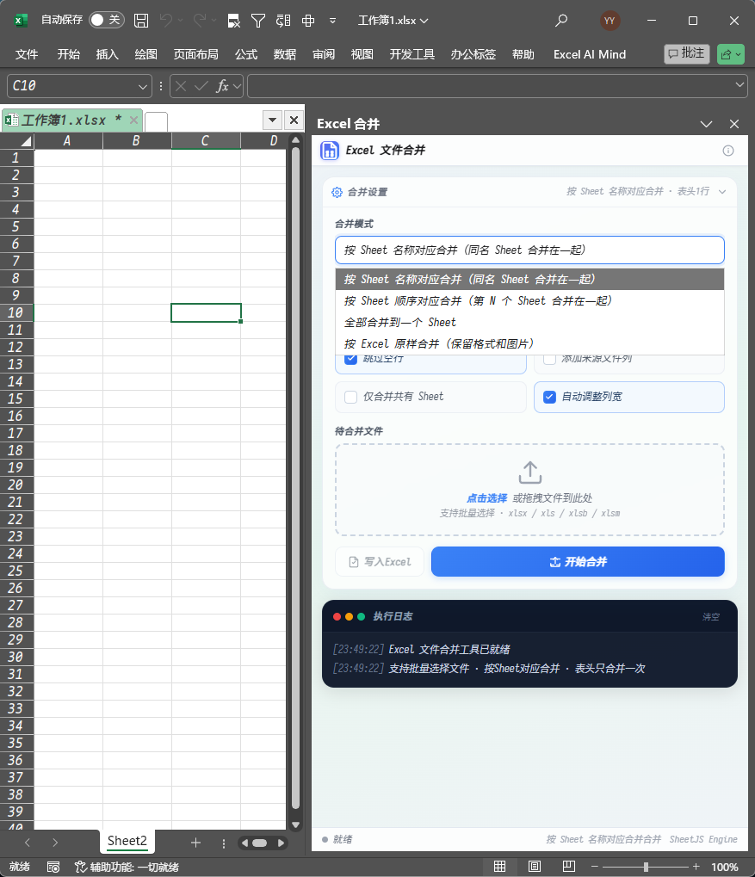The image size is (755, 877).
Task: Close the Excel 合并 task pane
Action: [x=734, y=124]
